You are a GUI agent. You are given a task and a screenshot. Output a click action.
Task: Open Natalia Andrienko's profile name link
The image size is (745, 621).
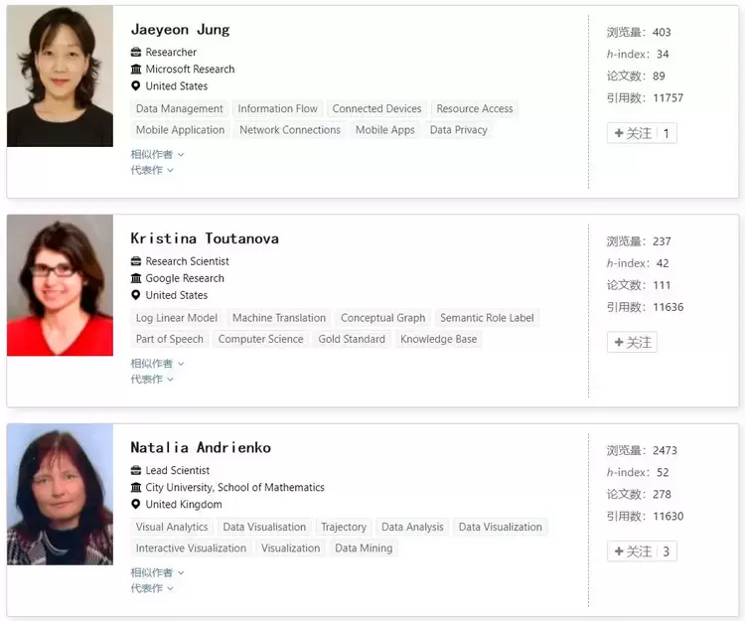click(201, 447)
